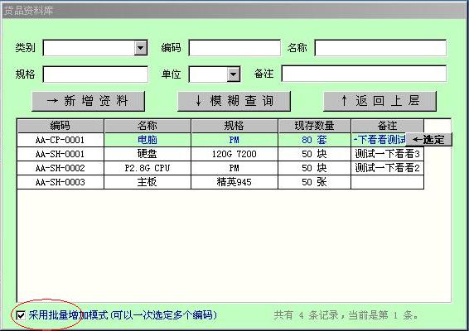Screen dimensions: 469x331
Task: Select cell AA-SH-0003
Action: 60,182
